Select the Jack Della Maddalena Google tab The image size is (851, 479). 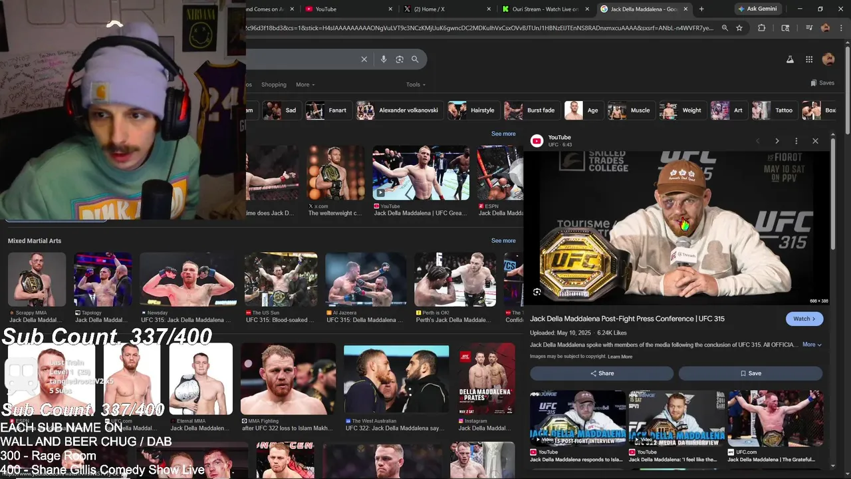click(x=644, y=9)
